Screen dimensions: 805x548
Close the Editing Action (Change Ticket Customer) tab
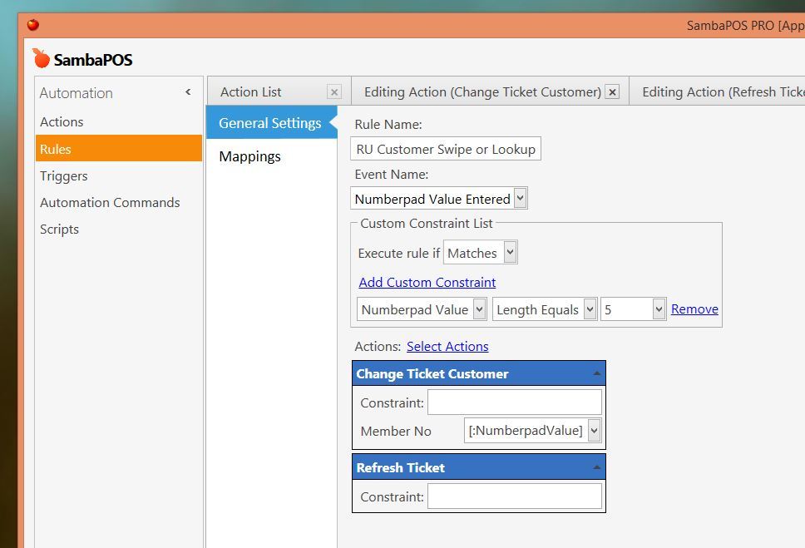[612, 92]
